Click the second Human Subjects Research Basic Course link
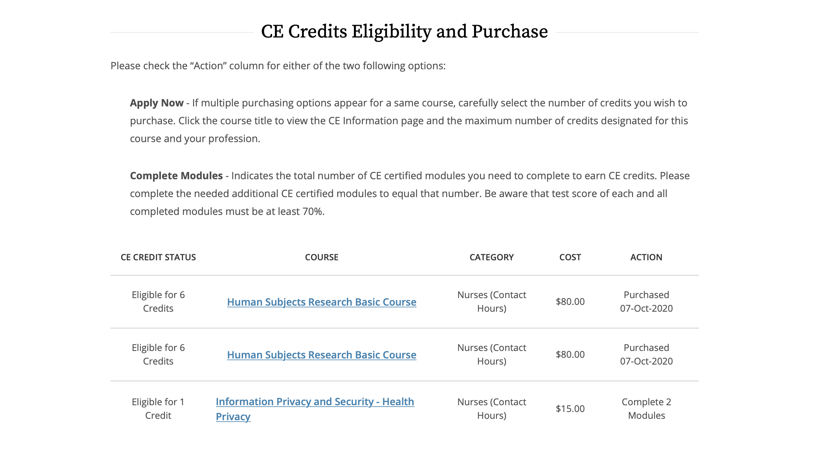 pyautogui.click(x=321, y=355)
